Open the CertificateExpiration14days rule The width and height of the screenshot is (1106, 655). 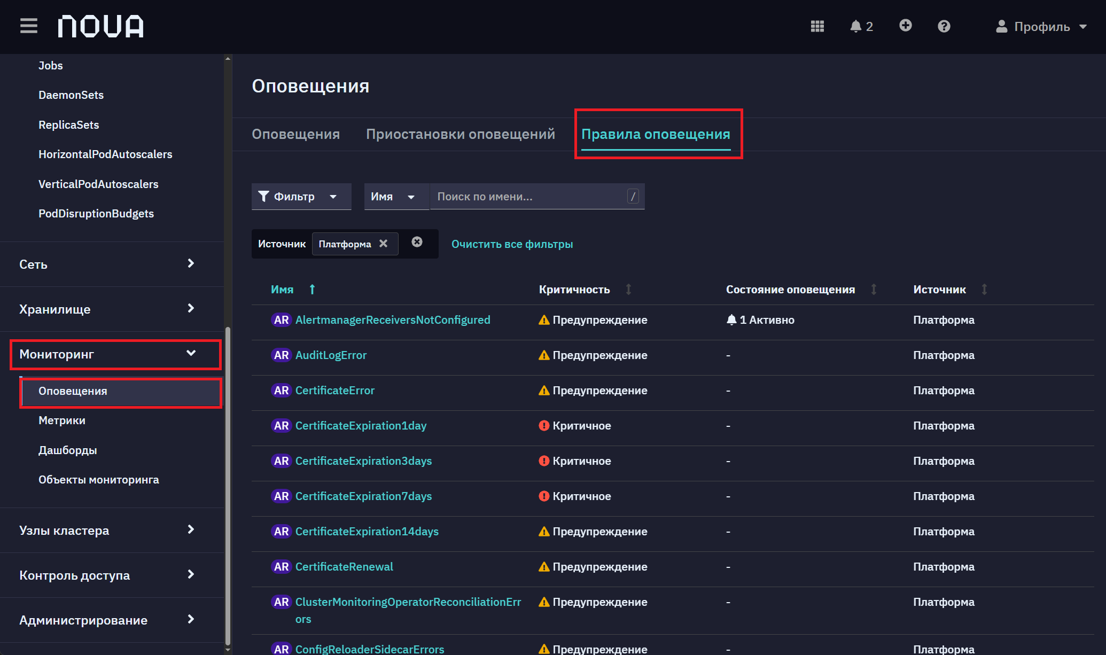point(367,532)
